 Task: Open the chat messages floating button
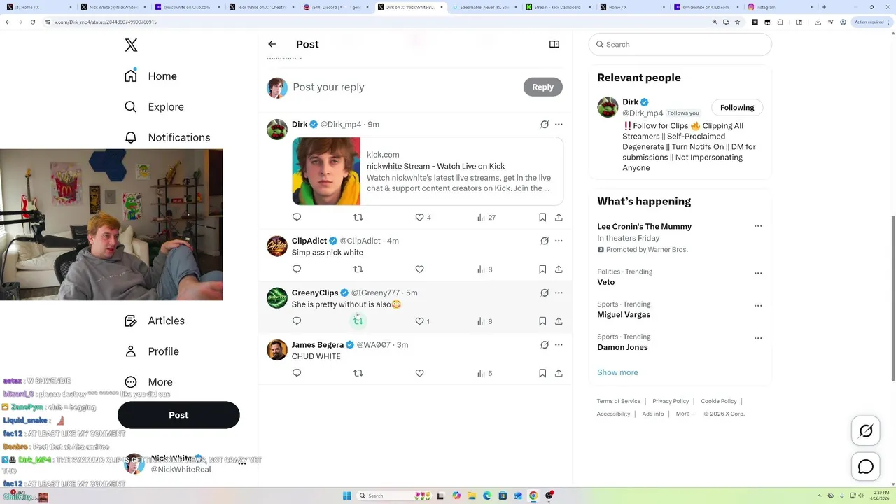coord(866,466)
